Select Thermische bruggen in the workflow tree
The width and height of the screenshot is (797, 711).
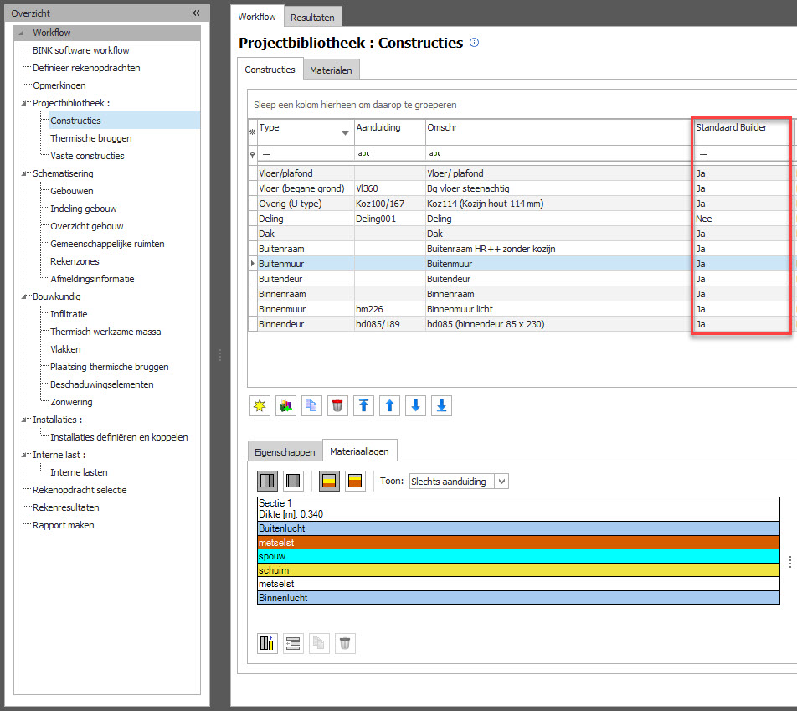pyautogui.click(x=90, y=138)
